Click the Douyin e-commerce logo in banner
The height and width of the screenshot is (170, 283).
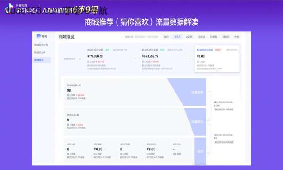click(9, 8)
